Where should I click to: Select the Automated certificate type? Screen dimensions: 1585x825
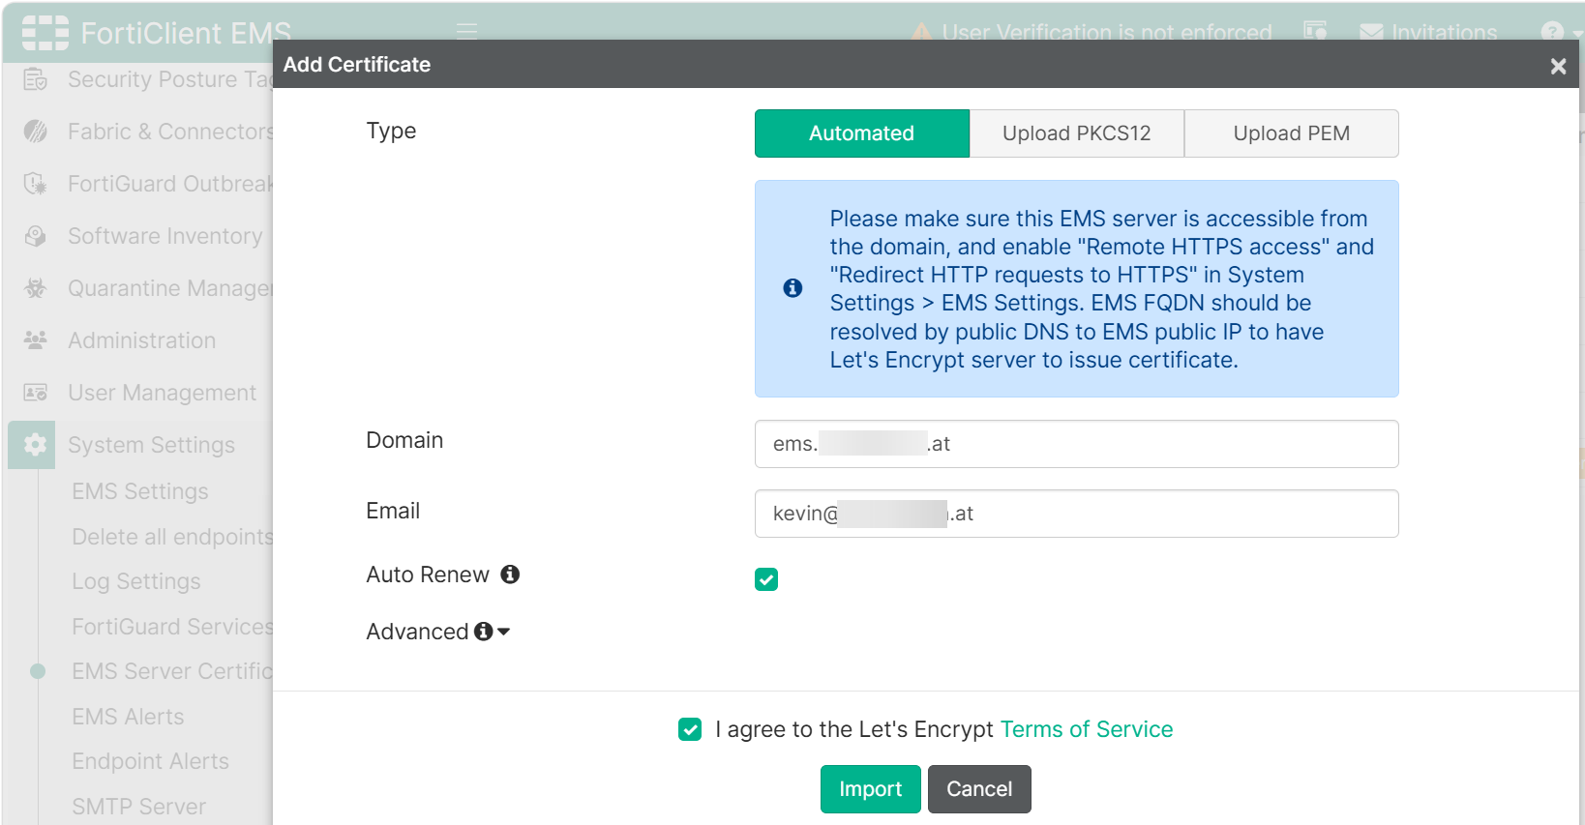click(861, 133)
